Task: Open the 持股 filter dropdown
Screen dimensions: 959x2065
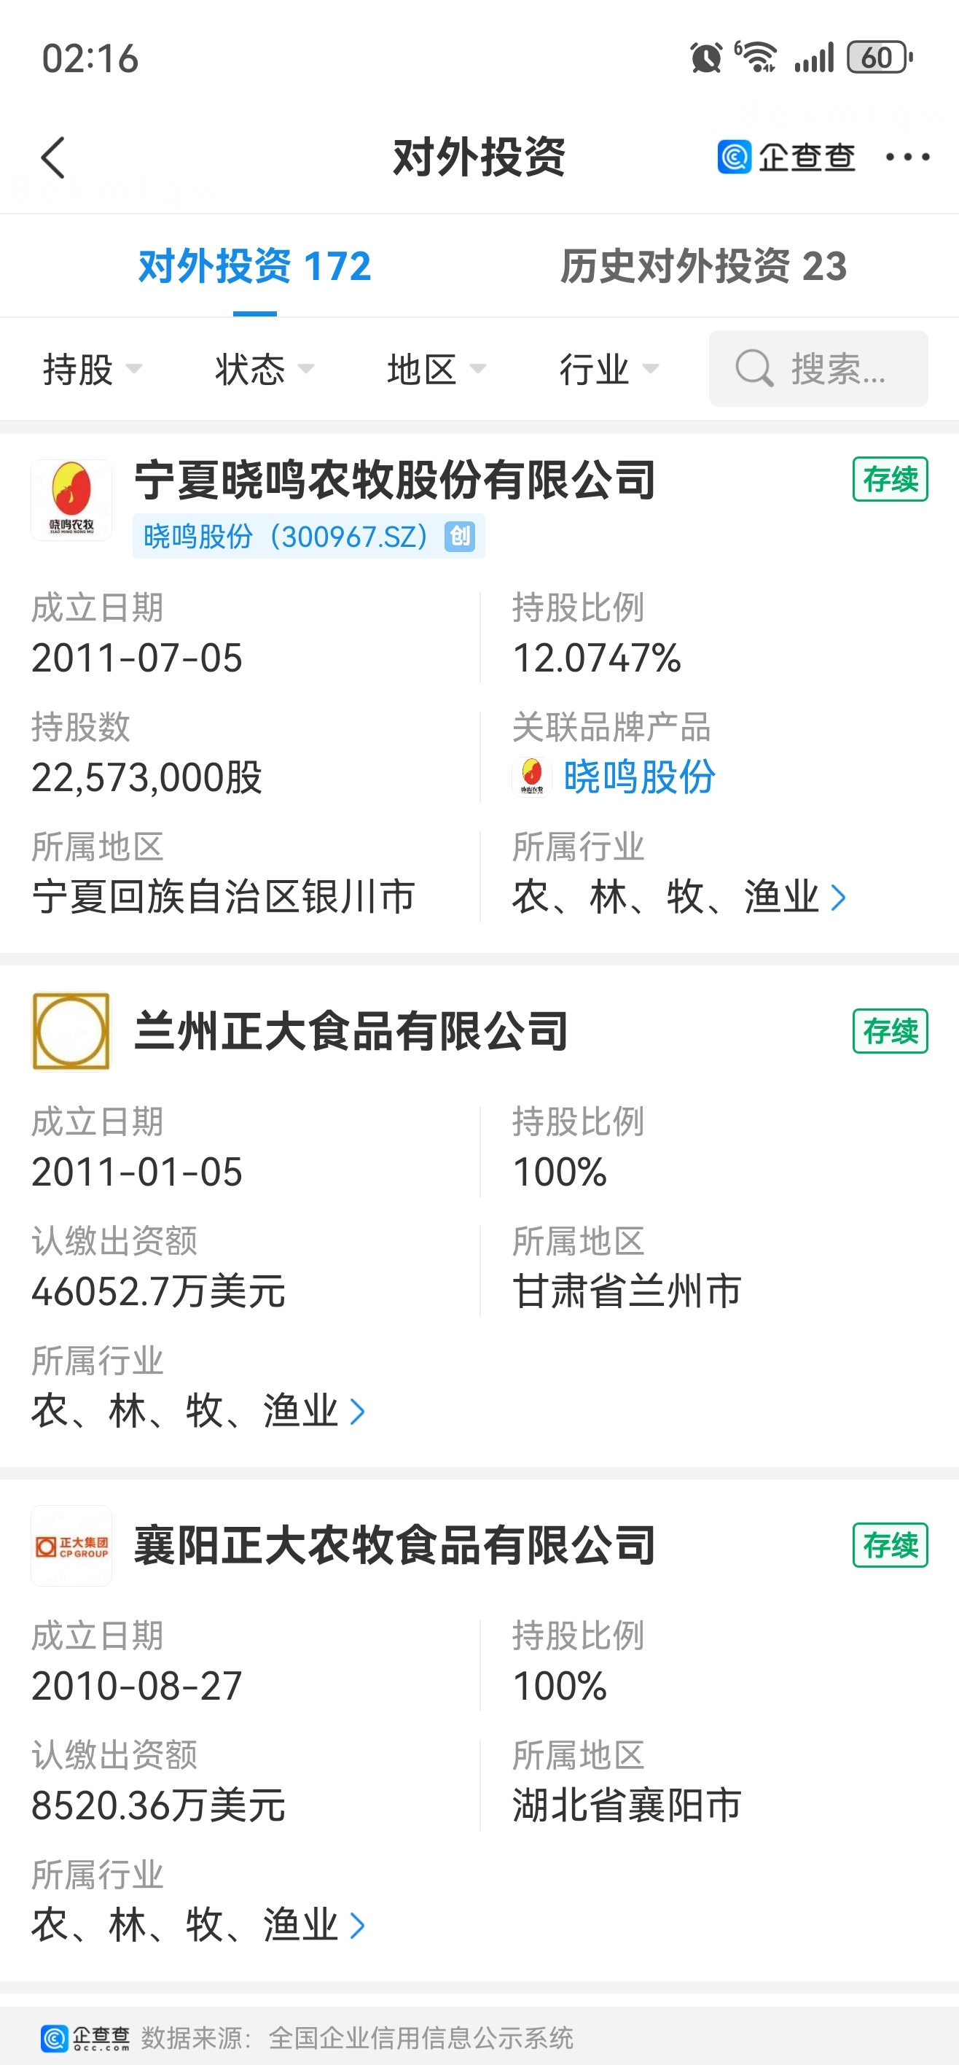Action: 92,370
